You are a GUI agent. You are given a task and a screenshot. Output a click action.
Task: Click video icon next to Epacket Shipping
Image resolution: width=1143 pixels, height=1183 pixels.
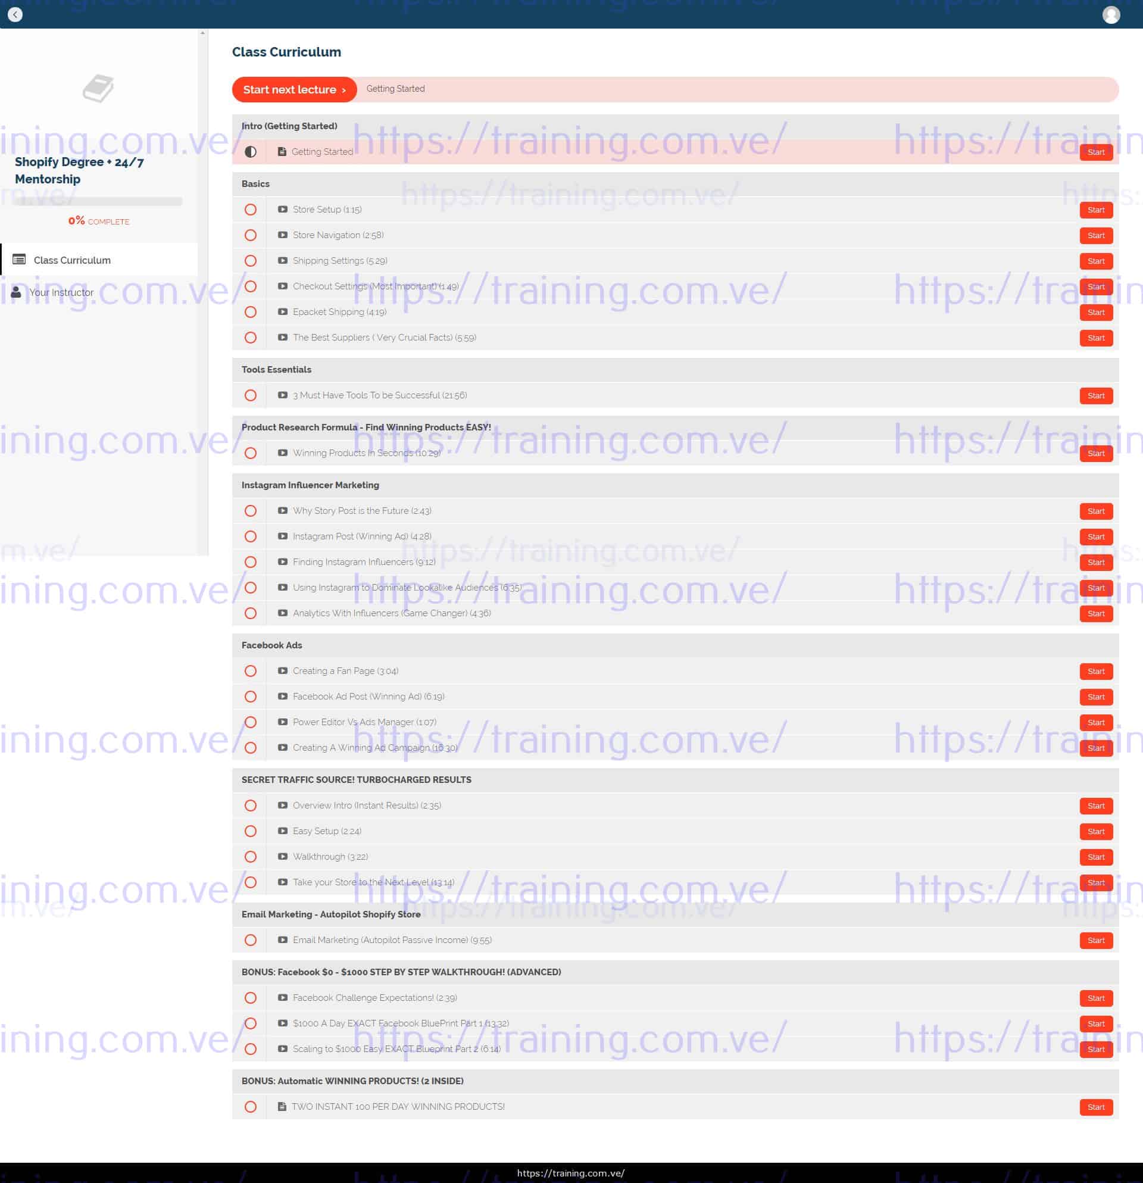pos(282,311)
